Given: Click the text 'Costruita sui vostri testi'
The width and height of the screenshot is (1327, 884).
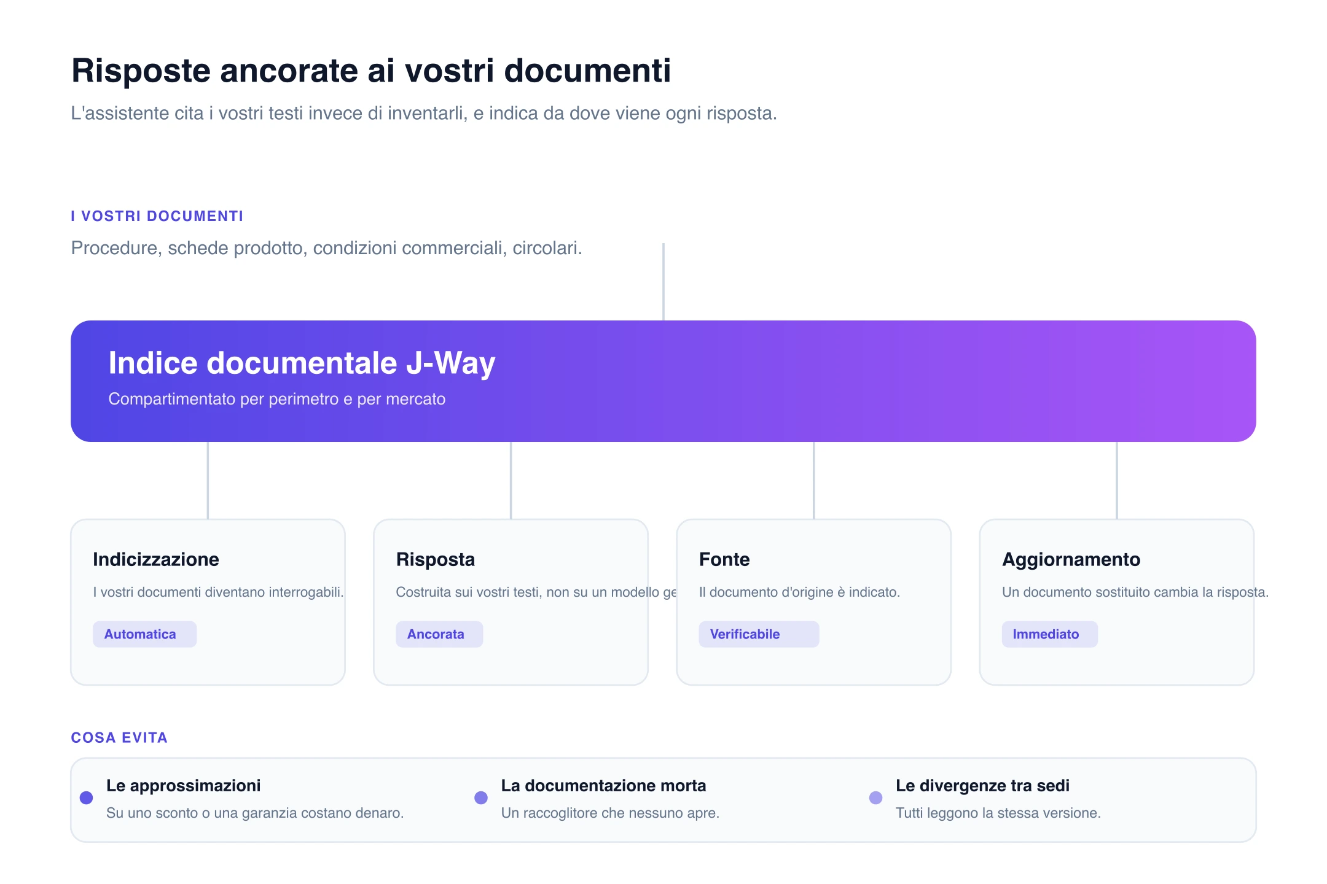Looking at the screenshot, I should 468,592.
